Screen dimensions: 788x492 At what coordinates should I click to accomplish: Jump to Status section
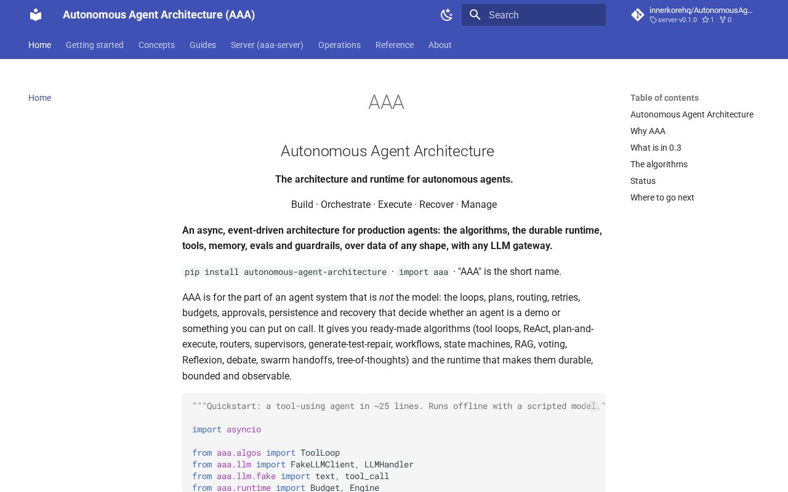(643, 181)
